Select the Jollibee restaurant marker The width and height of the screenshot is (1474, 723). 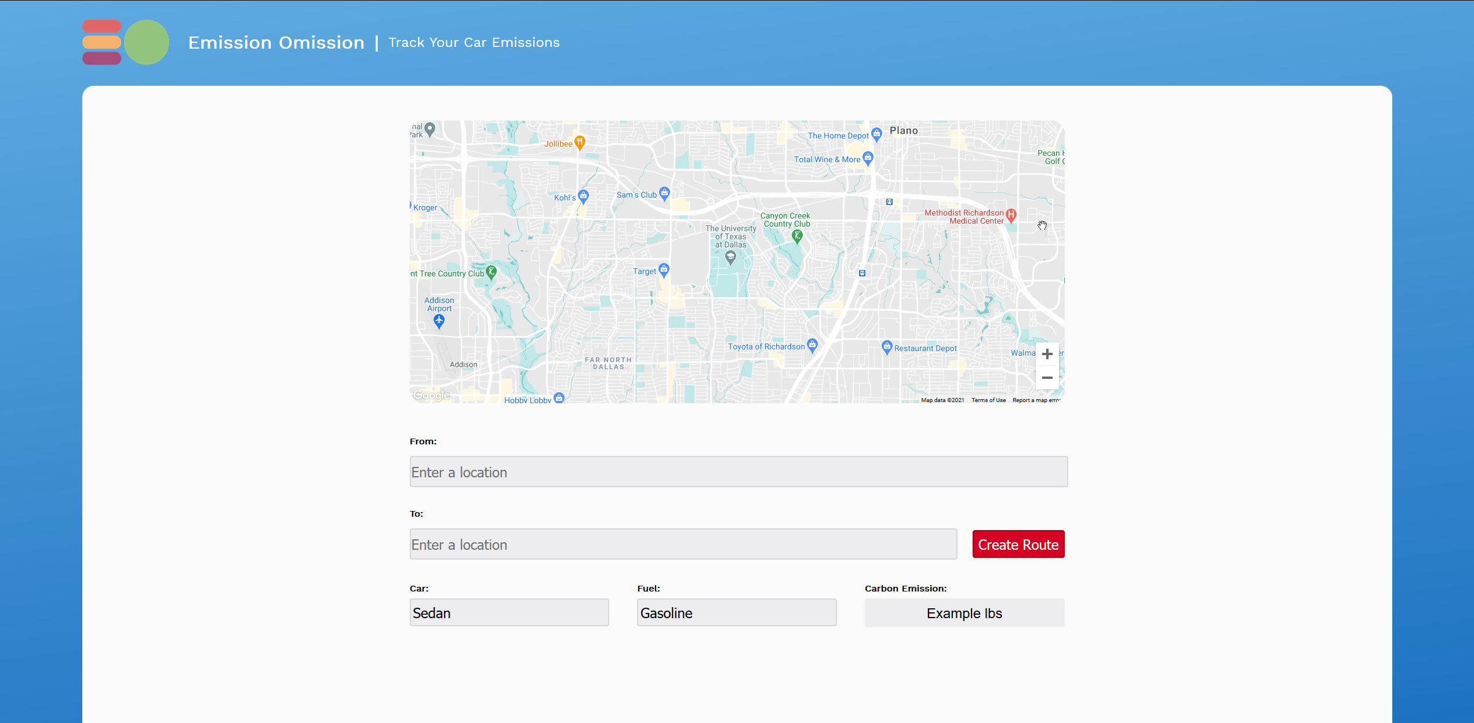(580, 142)
